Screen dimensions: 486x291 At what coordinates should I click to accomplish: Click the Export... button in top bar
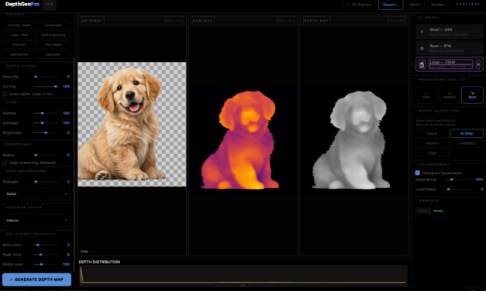(391, 5)
